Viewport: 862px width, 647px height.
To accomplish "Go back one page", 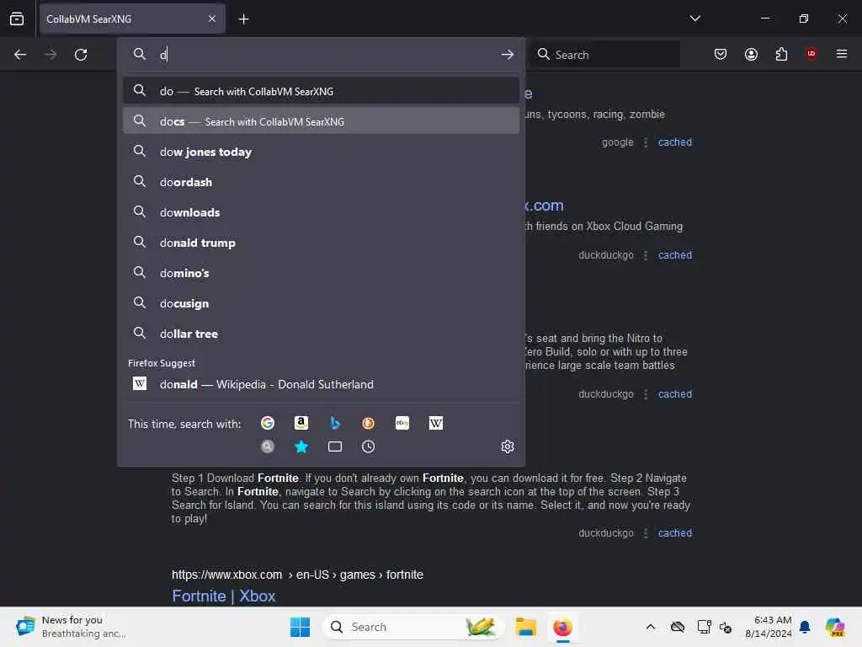I will [x=20, y=55].
